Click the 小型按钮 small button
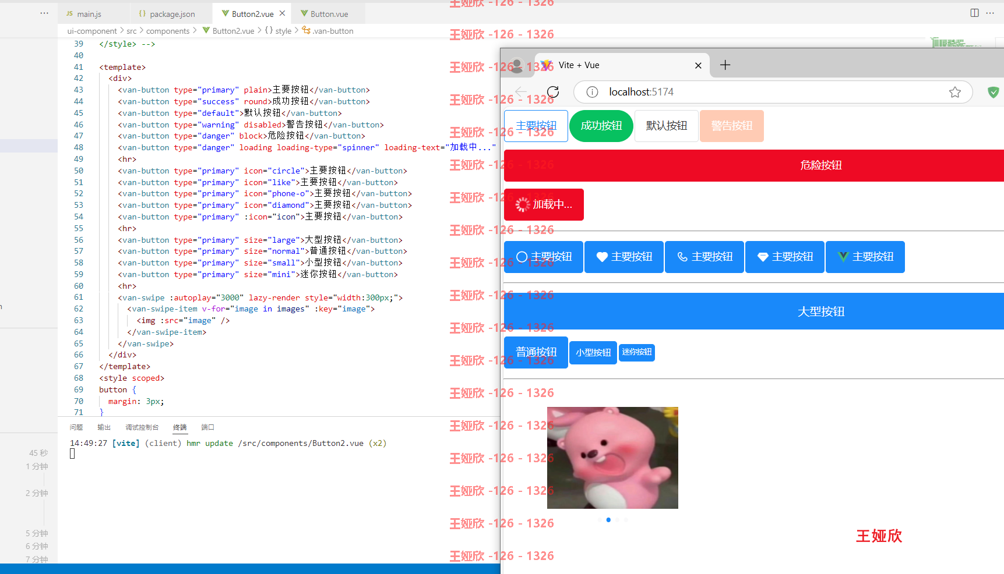1004x574 pixels. coord(593,353)
